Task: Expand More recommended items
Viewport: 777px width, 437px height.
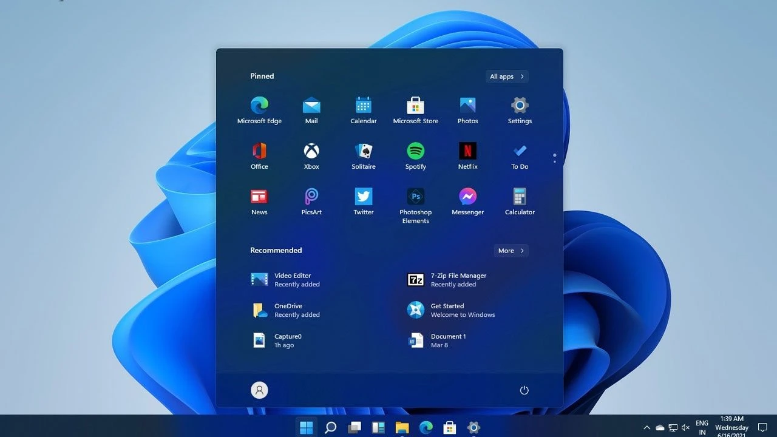Action: coord(511,250)
